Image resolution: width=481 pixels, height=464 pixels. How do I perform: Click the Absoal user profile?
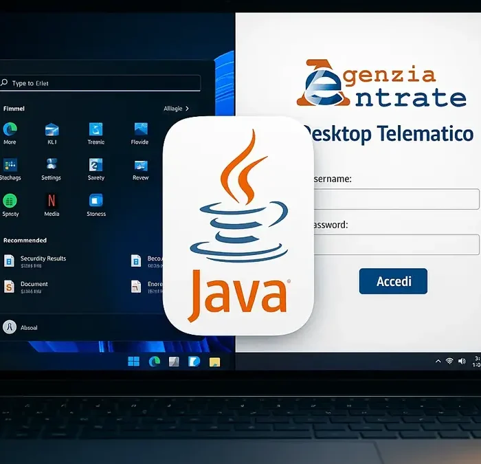point(10,327)
